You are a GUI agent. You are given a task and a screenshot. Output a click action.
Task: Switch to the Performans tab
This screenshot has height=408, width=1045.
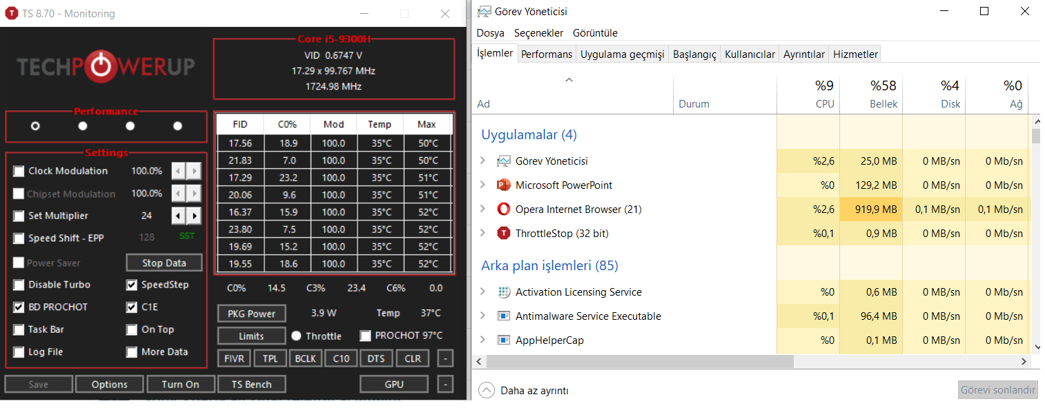click(547, 54)
